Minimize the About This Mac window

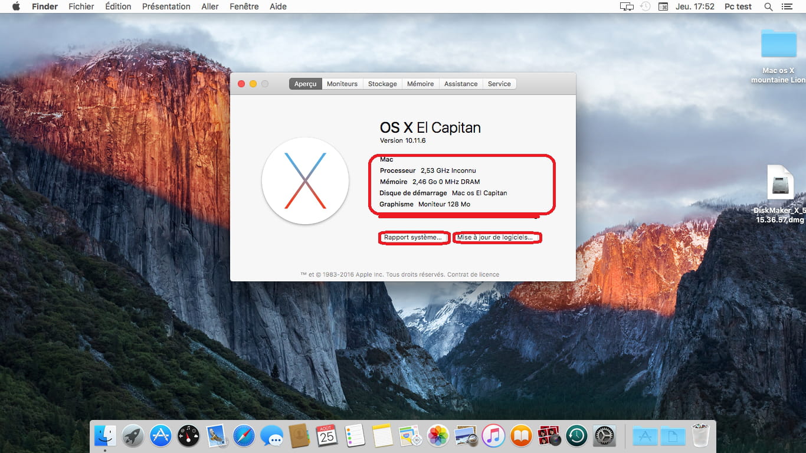tap(253, 84)
